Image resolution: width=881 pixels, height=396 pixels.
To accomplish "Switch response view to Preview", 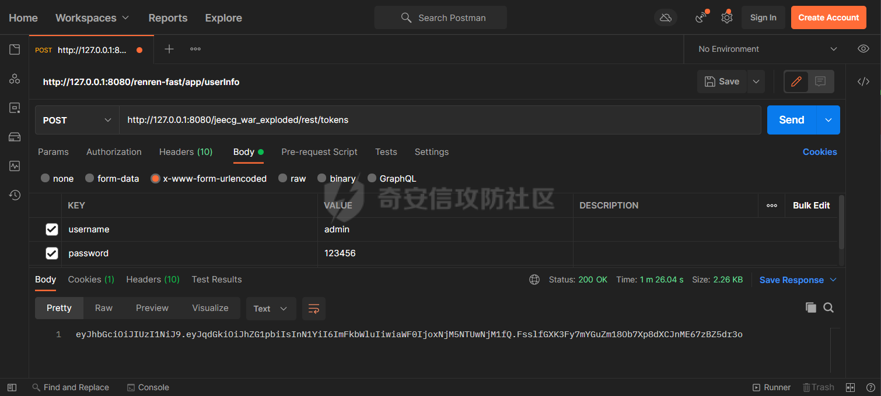I will click(152, 308).
